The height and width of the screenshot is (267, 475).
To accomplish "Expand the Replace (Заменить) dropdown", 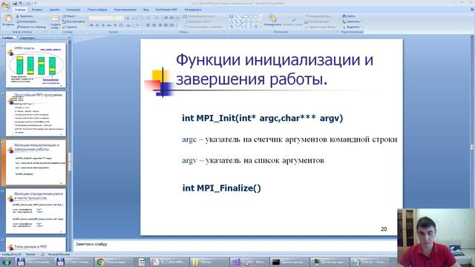I will tap(352, 22).
